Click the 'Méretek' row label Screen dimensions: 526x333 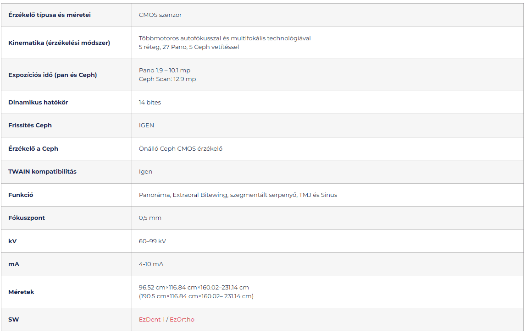pyautogui.click(x=21, y=292)
